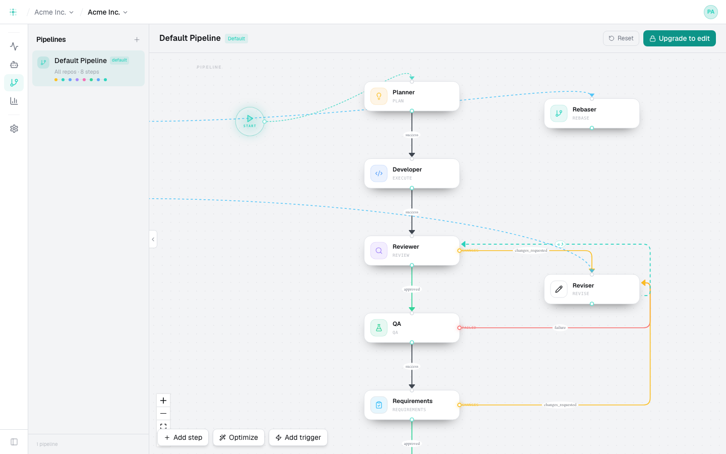Click the Default Pipeline list item icon
This screenshot has width=726, height=454.
coord(43,63)
